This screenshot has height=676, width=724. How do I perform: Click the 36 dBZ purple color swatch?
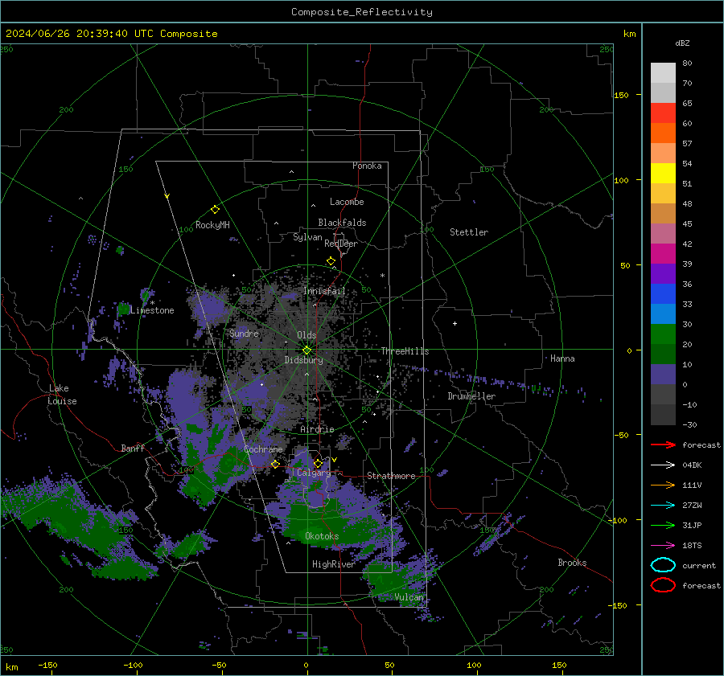pos(663,273)
